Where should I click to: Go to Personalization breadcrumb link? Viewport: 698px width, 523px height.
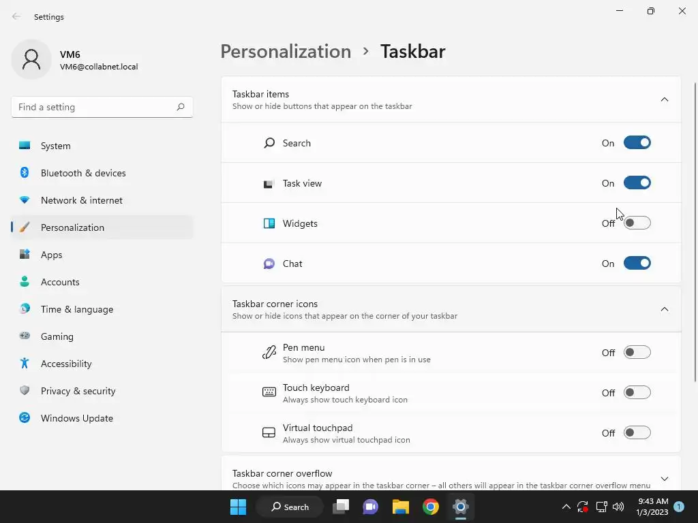tap(286, 52)
